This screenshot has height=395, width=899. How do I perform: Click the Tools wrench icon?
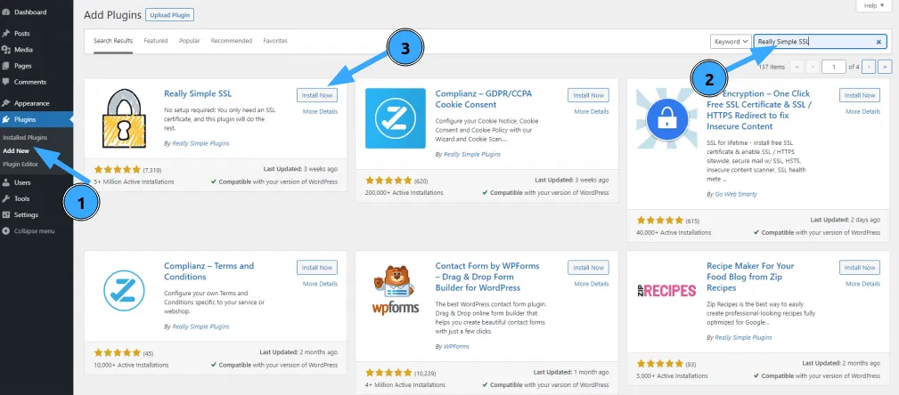[x=5, y=198]
